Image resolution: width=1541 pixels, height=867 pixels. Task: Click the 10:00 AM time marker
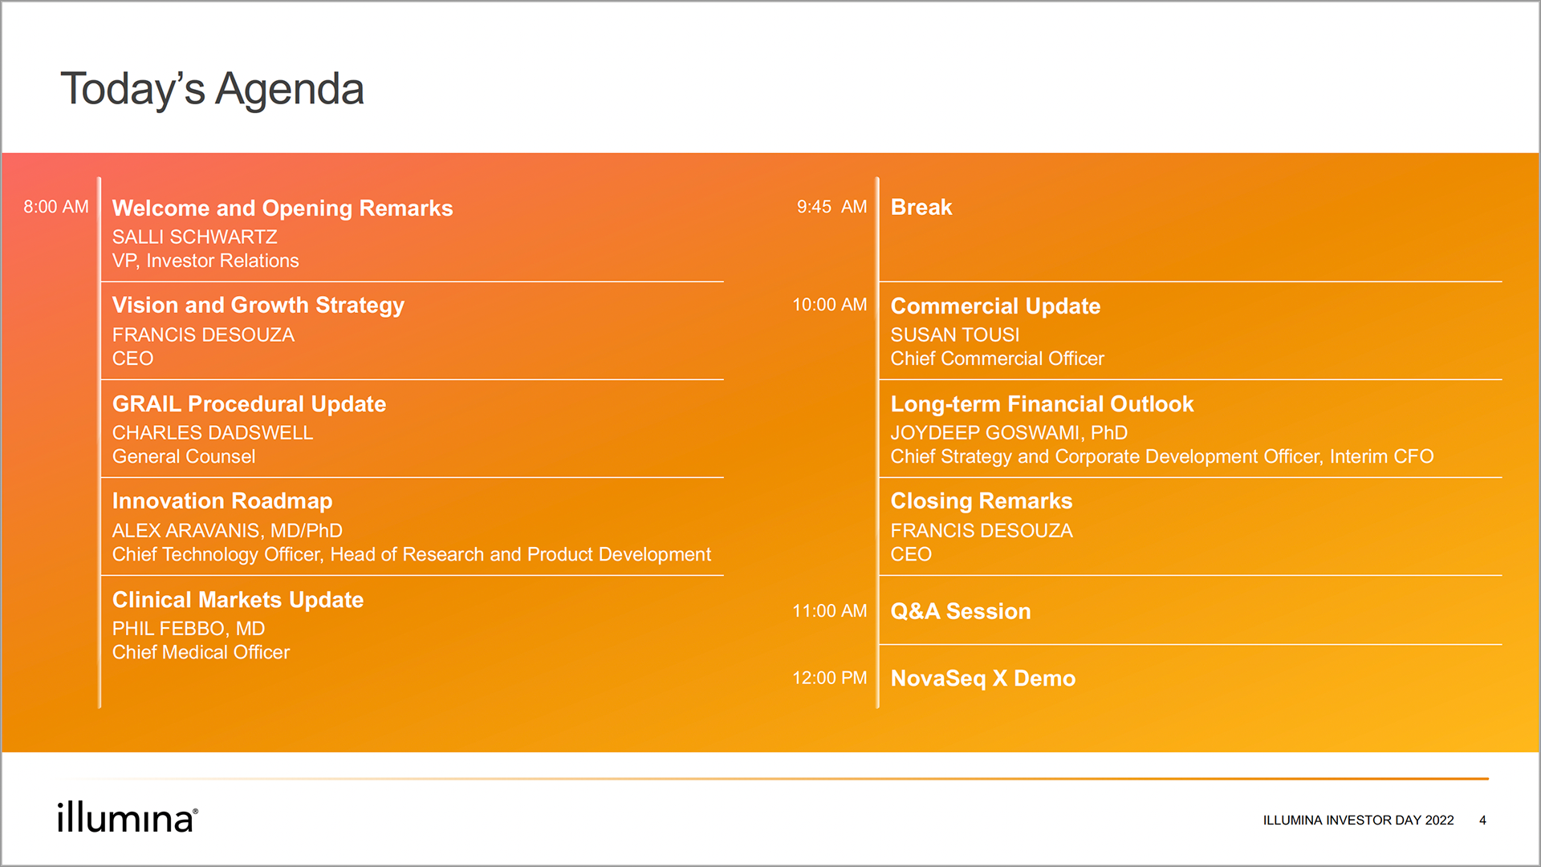tap(830, 305)
